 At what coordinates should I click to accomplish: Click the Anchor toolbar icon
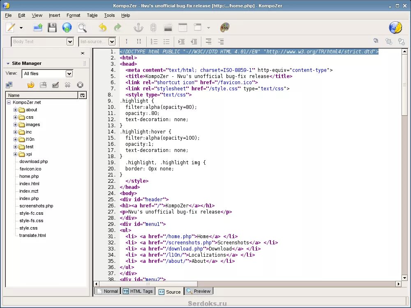(x=139, y=28)
